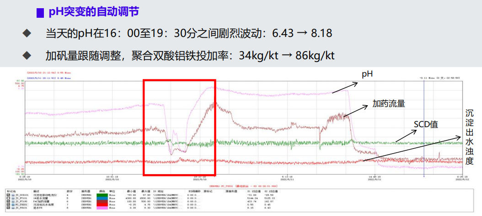Select the 加药流量 annotation label
This screenshot has width=482, height=216.
click(389, 103)
